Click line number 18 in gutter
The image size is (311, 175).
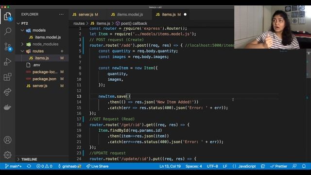[x=79, y=125]
